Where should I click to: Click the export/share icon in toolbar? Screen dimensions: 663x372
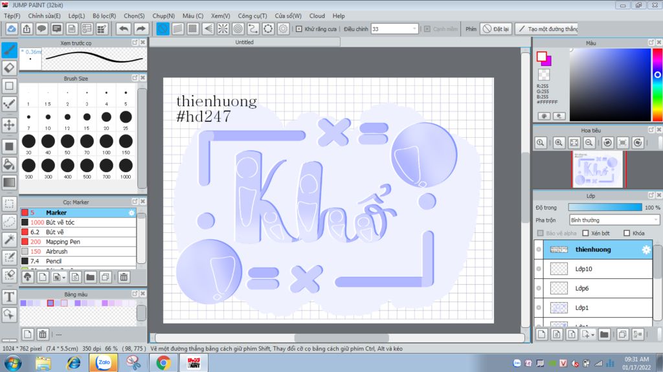coord(27,28)
